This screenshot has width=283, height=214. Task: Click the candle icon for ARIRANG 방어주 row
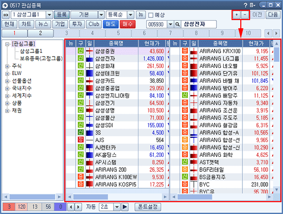[x=193, y=88]
